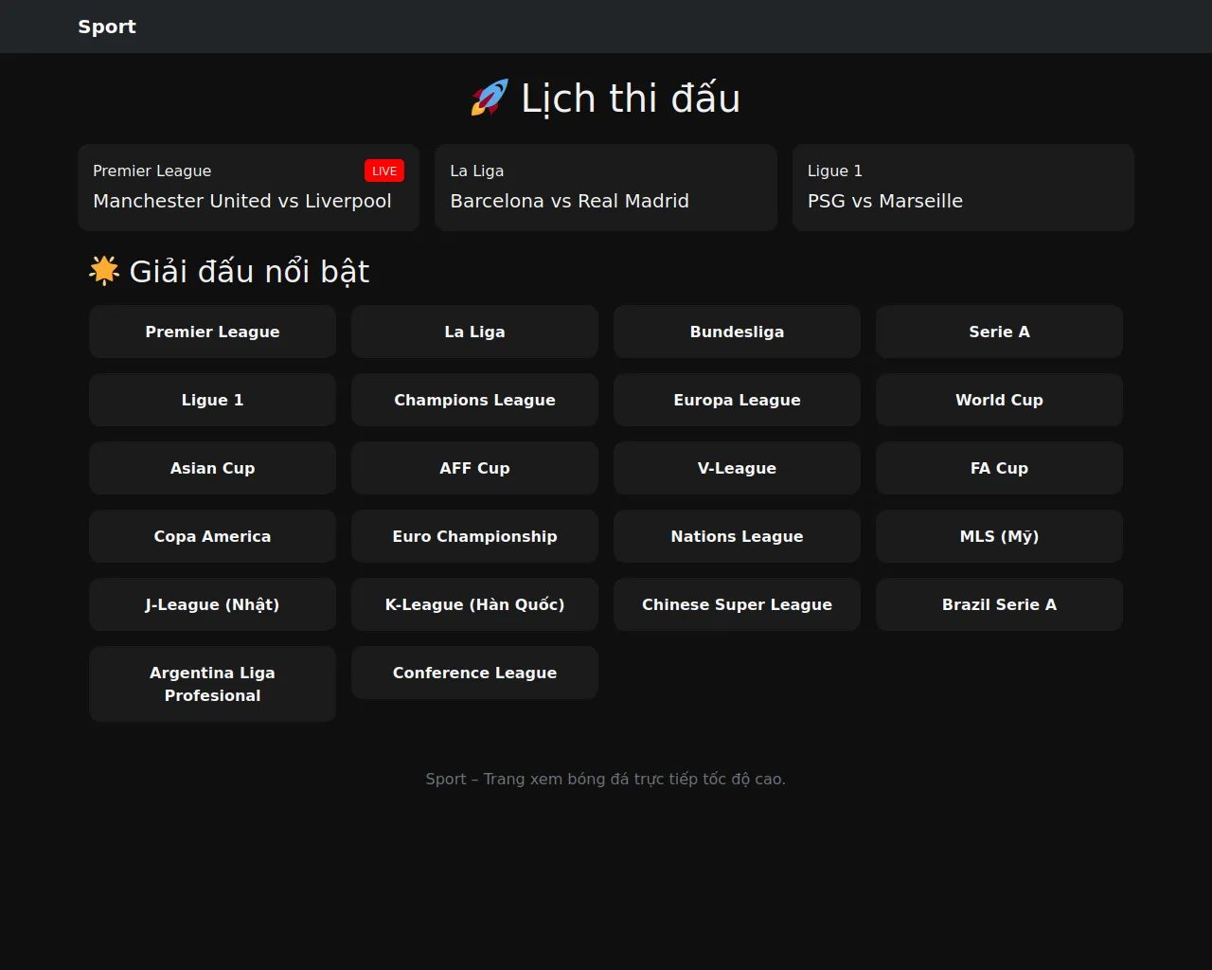1212x970 pixels.
Task: Open the Conference League button
Action: coord(474,673)
